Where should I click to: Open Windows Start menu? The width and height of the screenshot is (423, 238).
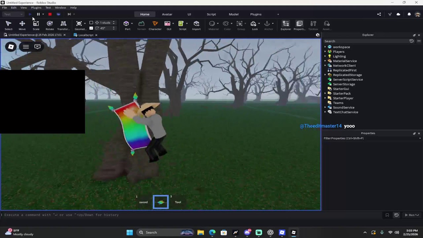pos(130,232)
